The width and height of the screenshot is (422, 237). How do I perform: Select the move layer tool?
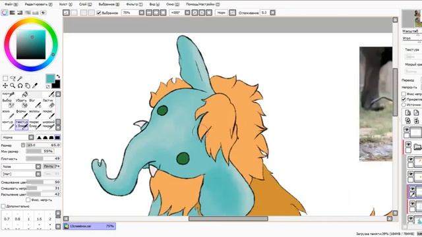5,86
